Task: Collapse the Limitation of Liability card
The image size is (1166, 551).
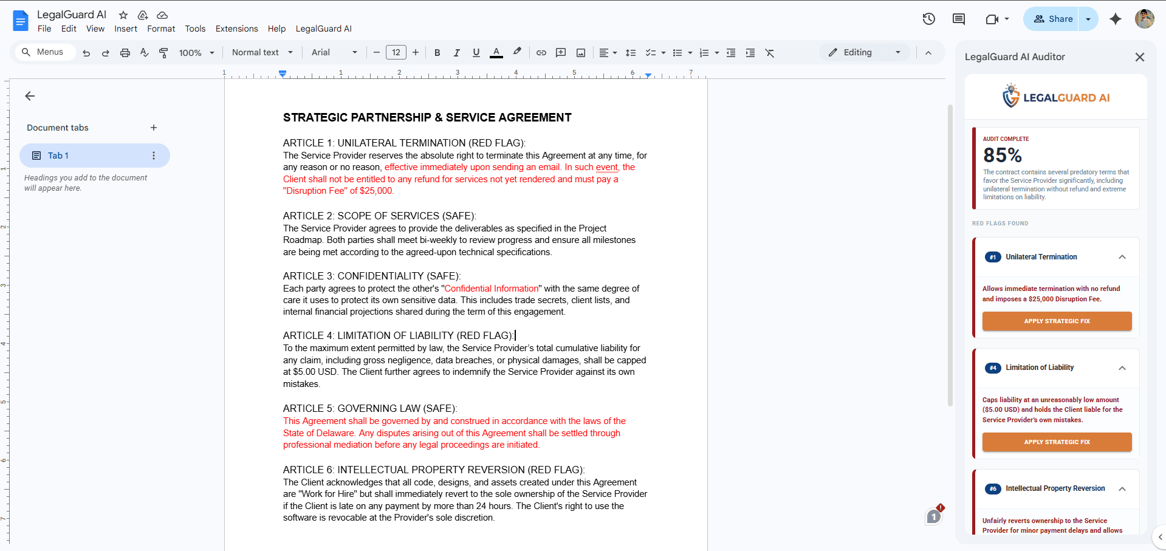Action: pyautogui.click(x=1122, y=368)
